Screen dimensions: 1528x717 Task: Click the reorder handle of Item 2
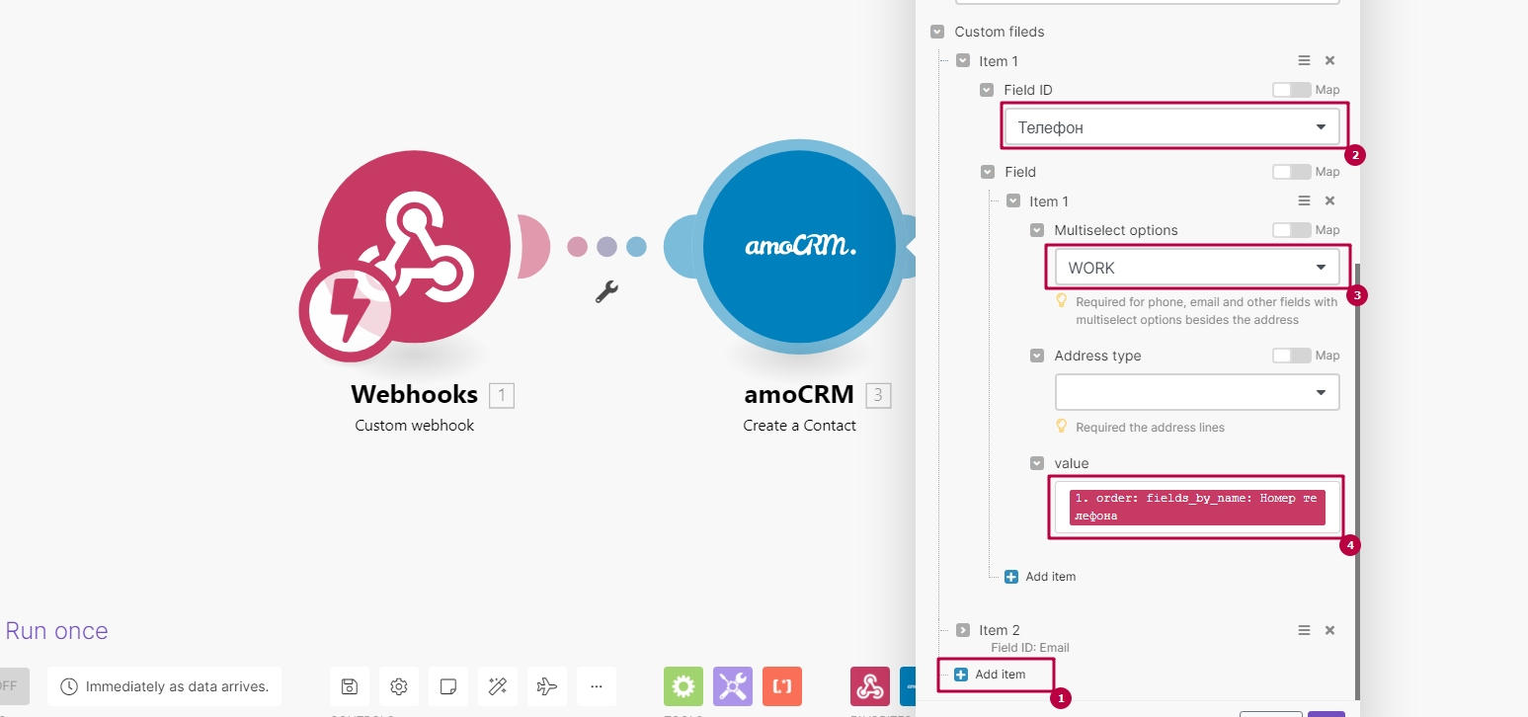(1304, 630)
